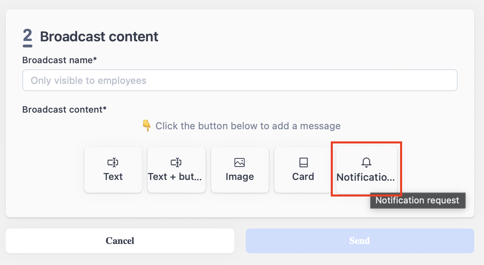484x265 pixels.
Task: Add a Text + button message
Action: tap(177, 170)
